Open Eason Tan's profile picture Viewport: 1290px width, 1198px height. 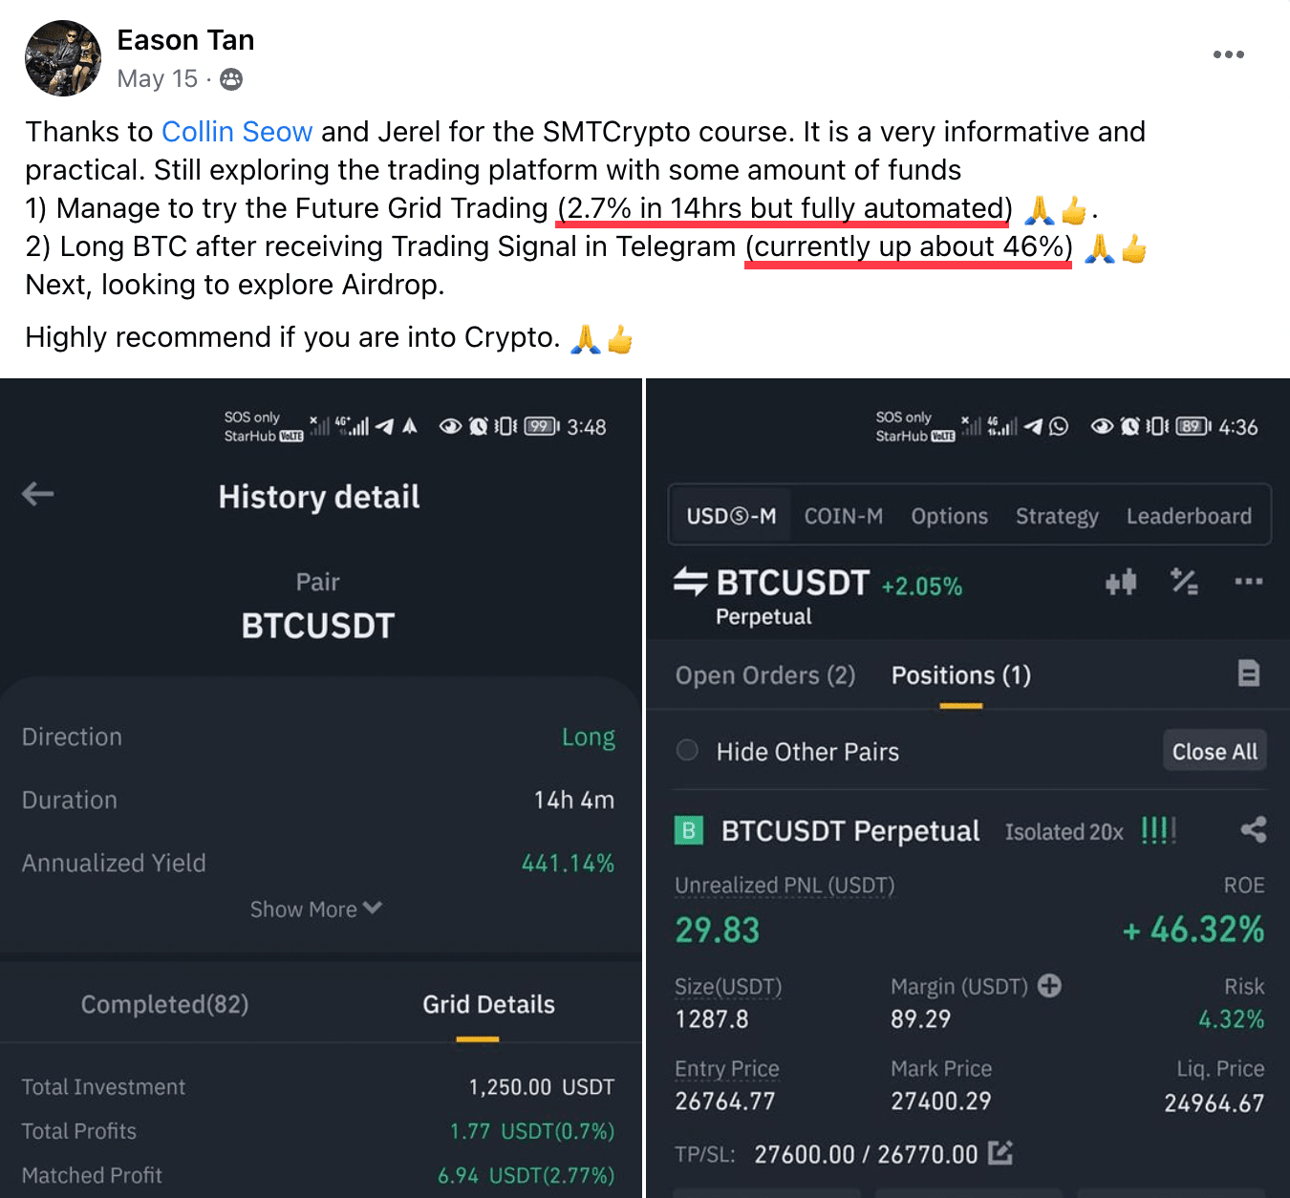63,58
